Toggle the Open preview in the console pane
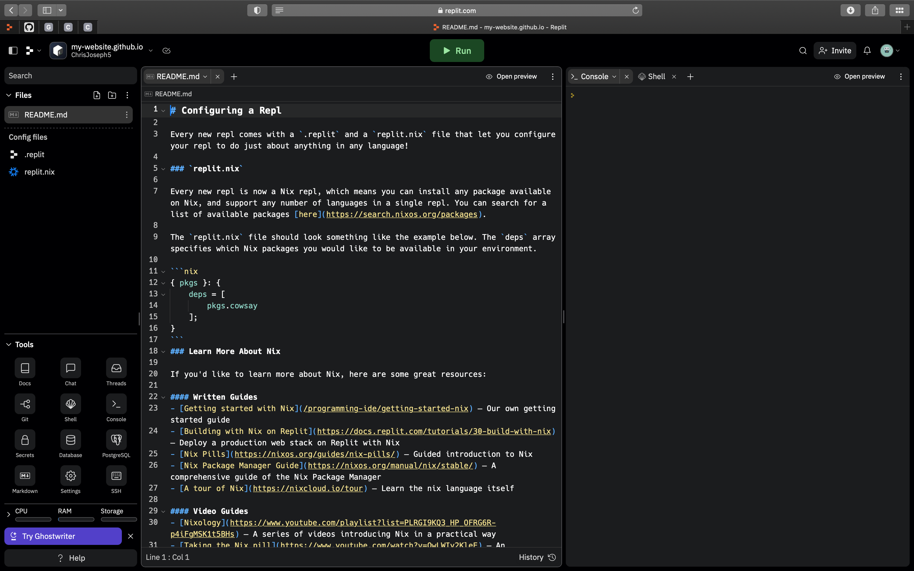The height and width of the screenshot is (571, 914). (859, 77)
